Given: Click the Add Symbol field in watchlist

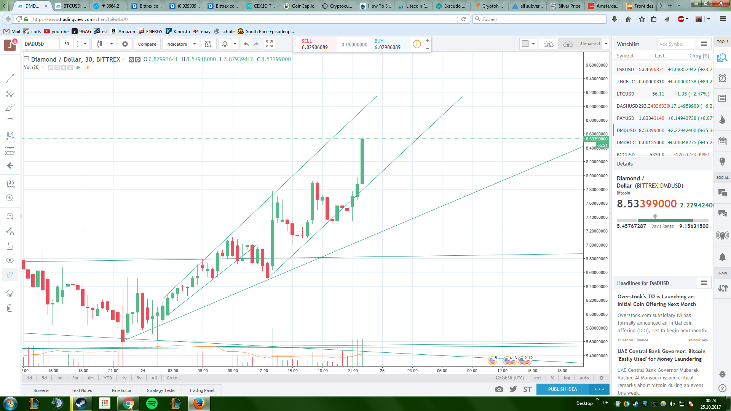Looking at the screenshot, I should click(x=676, y=44).
